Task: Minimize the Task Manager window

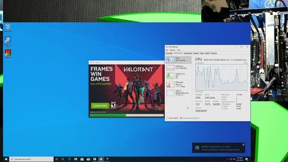Action: click(x=236, y=47)
